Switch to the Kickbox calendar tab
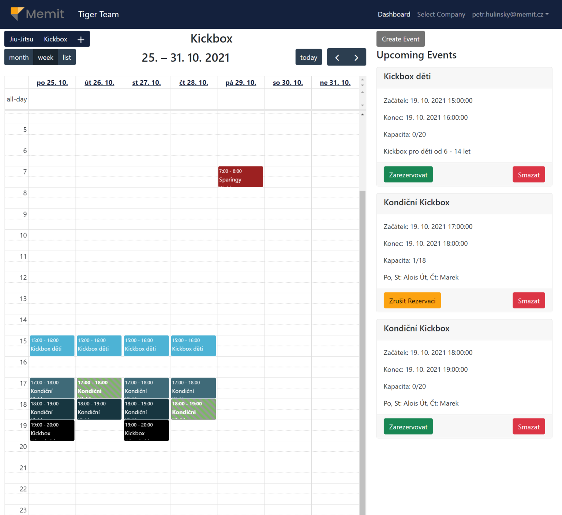 (x=55, y=39)
